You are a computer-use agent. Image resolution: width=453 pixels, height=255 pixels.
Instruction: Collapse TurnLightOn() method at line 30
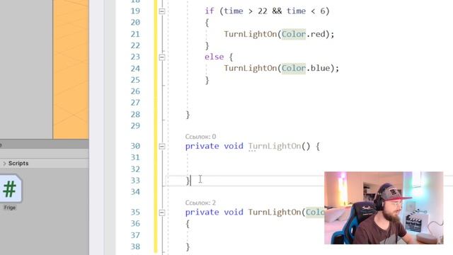point(162,147)
